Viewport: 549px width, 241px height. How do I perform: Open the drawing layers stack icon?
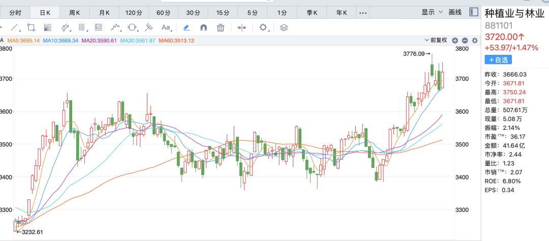pos(284,27)
